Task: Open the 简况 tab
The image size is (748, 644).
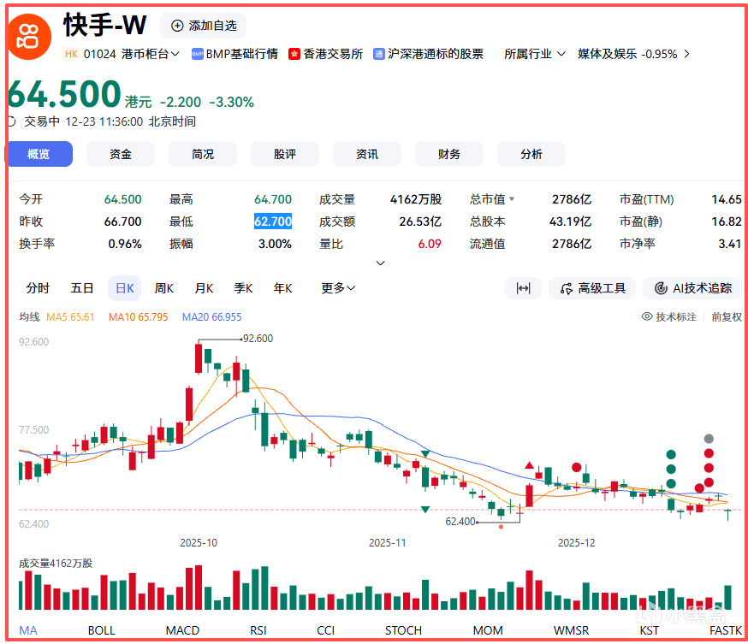Action: (x=203, y=154)
